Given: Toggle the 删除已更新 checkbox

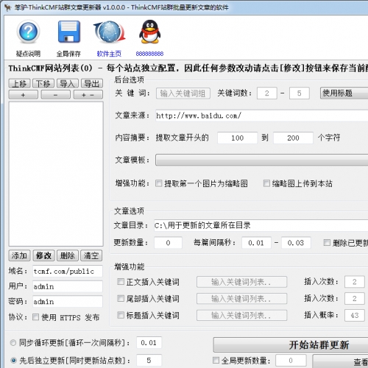Looking at the screenshot, I should (x=327, y=243).
